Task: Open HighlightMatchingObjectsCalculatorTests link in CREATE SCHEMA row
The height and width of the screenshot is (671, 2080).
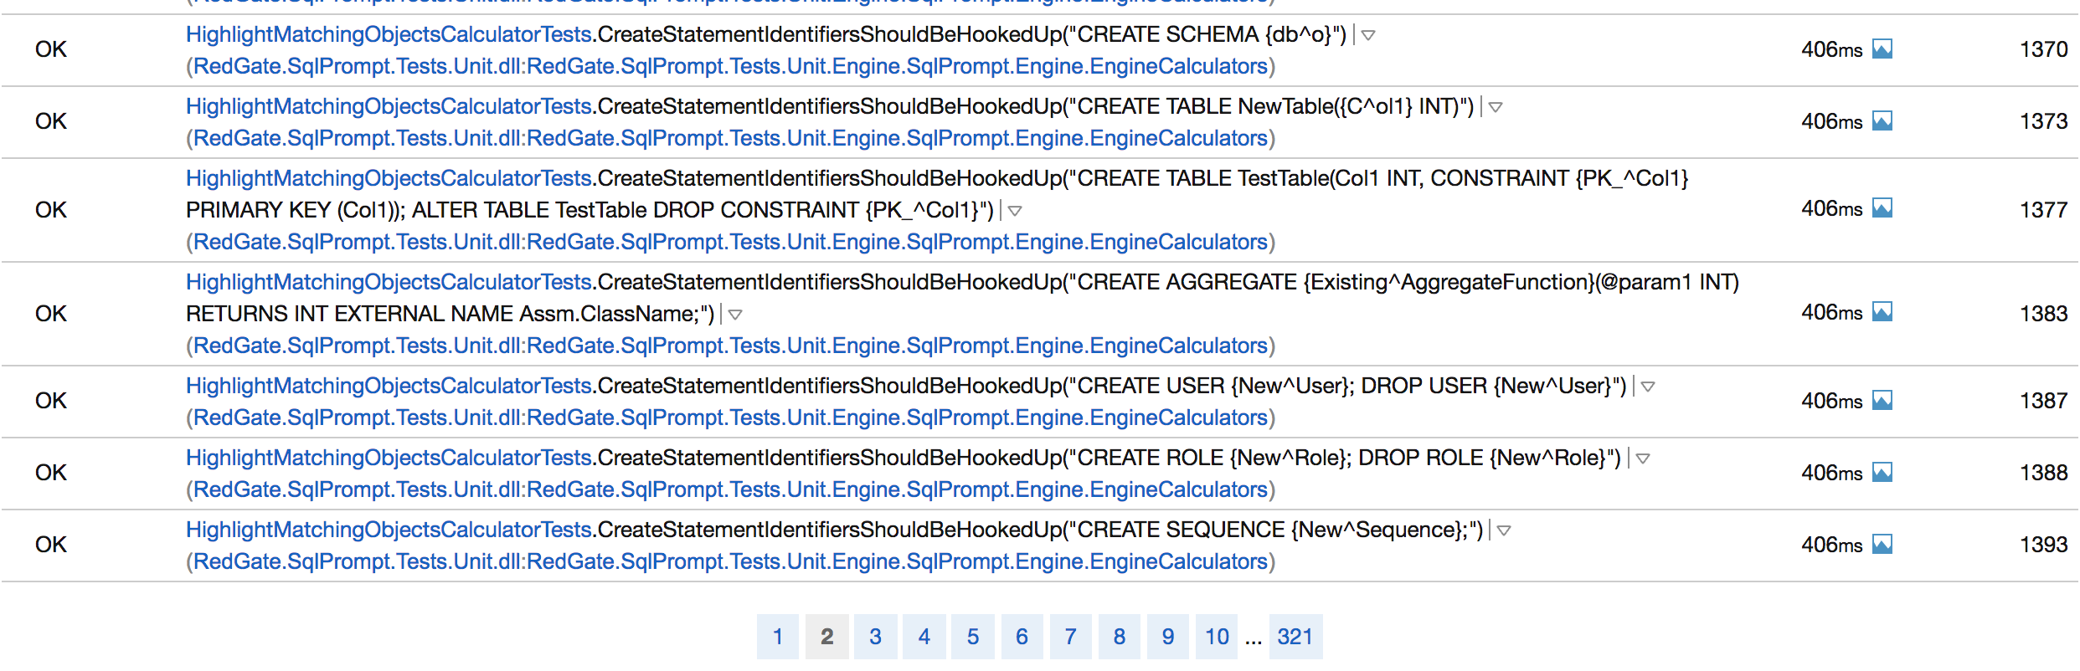Action: pyautogui.click(x=389, y=35)
